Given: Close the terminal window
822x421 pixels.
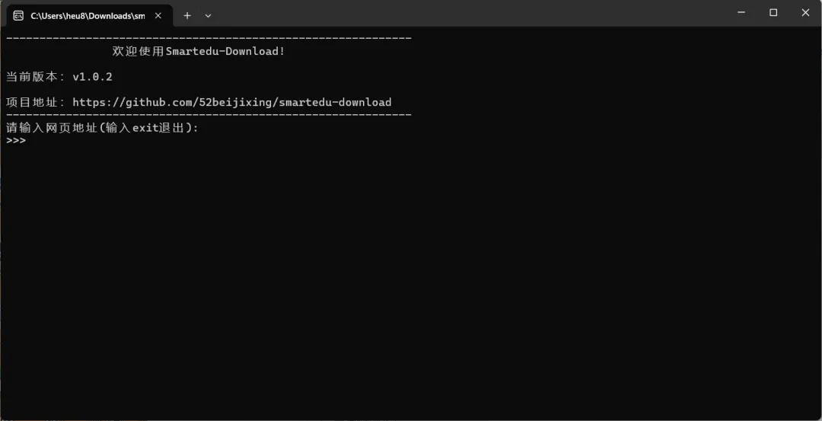Looking at the screenshot, I should 806,13.
